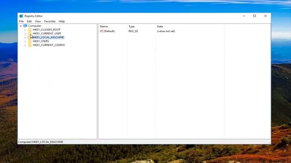This screenshot has height=163, width=291.
Task: Maximize the Registry Editor window
Action: click(255, 16)
